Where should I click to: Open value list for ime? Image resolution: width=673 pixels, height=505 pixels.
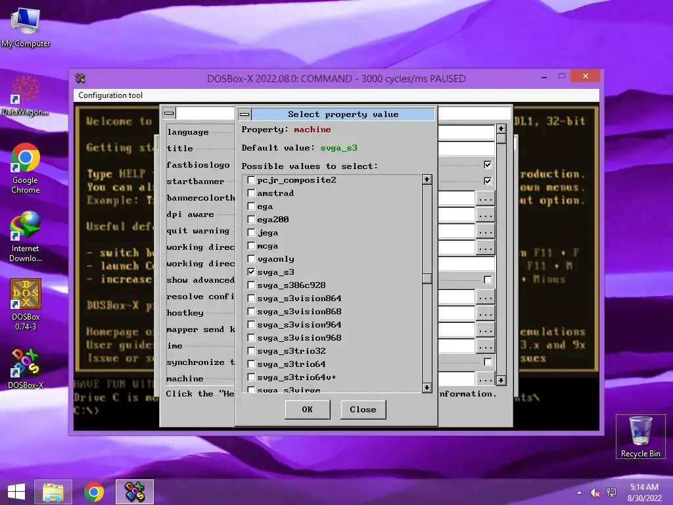point(486,346)
